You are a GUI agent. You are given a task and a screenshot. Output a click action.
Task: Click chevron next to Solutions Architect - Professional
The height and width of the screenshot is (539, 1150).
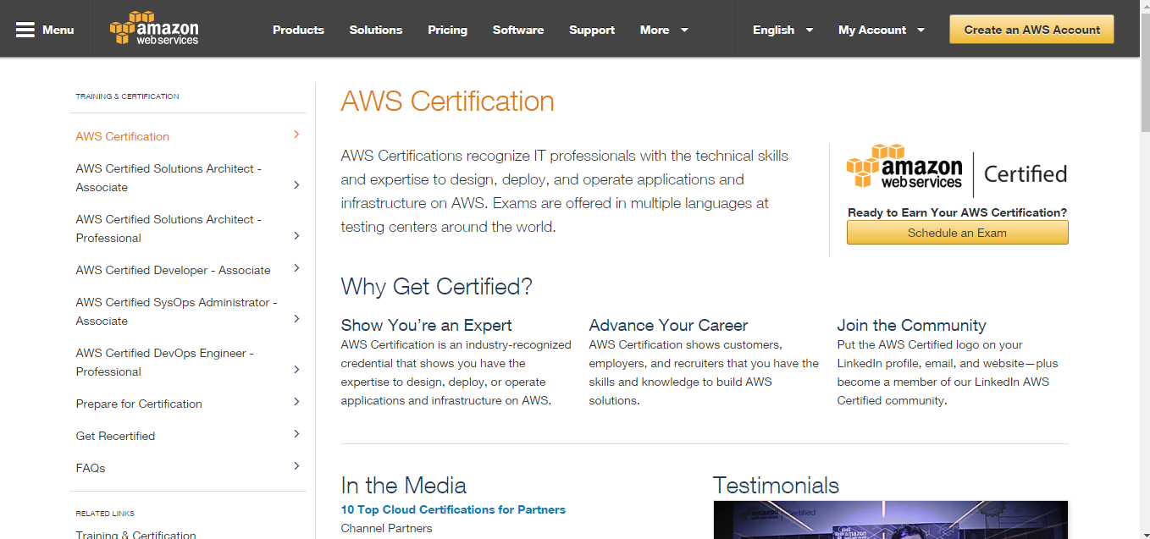pos(296,235)
